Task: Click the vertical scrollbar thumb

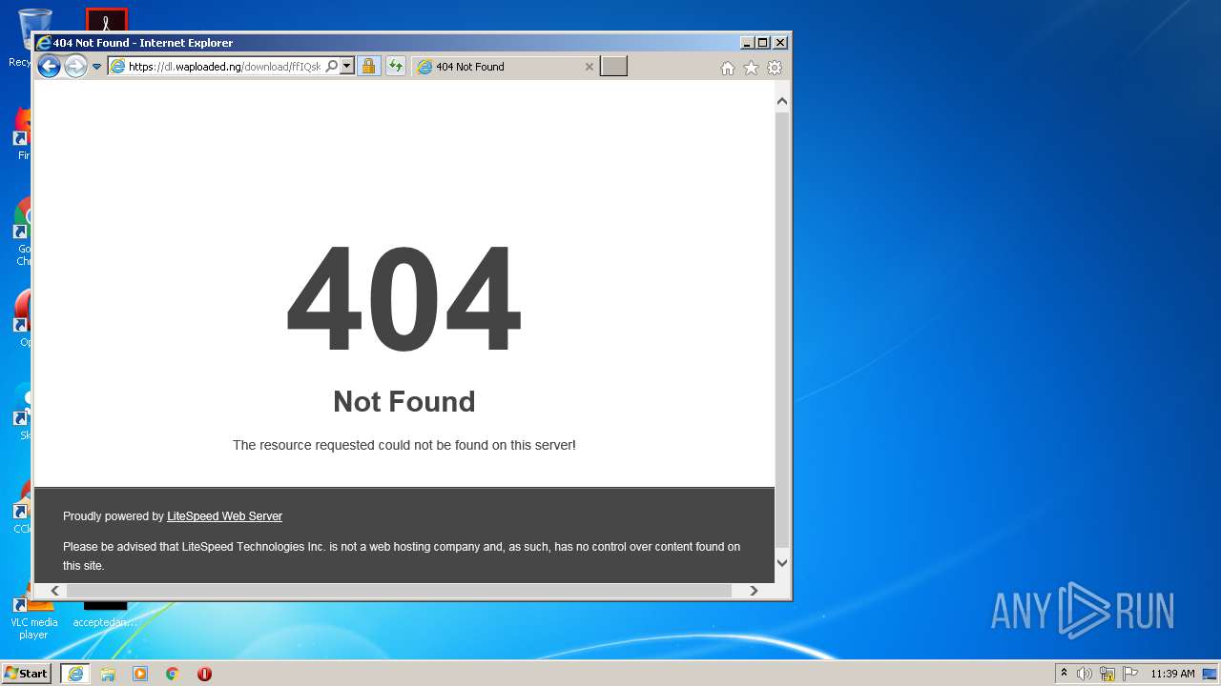Action: point(782,329)
